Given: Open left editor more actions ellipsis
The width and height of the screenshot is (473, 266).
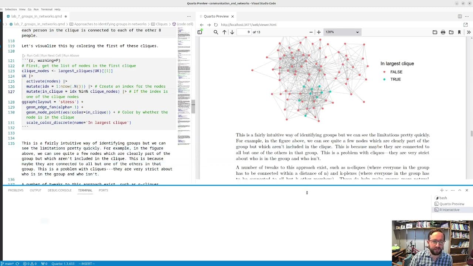Looking at the screenshot, I should 189,16.
